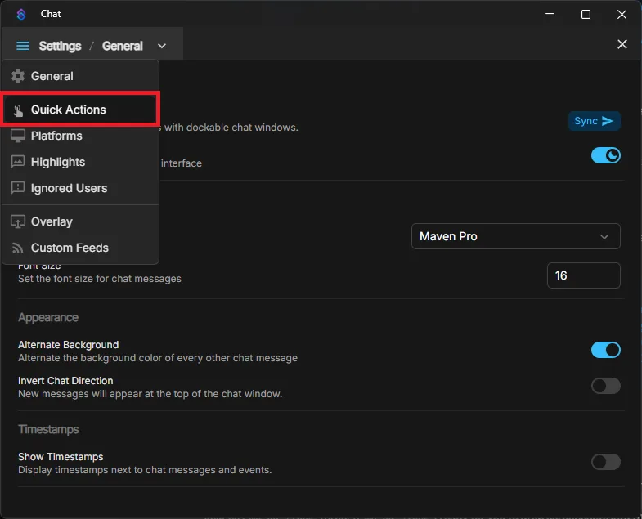Click the Streamlabs logo in the title bar

click(21, 15)
